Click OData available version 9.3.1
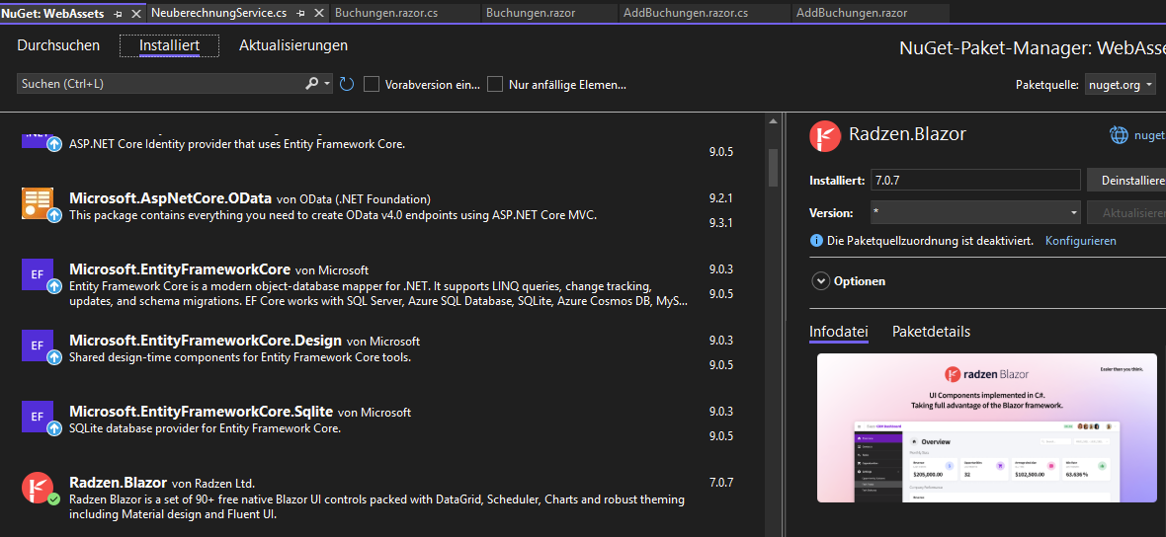 tap(721, 223)
